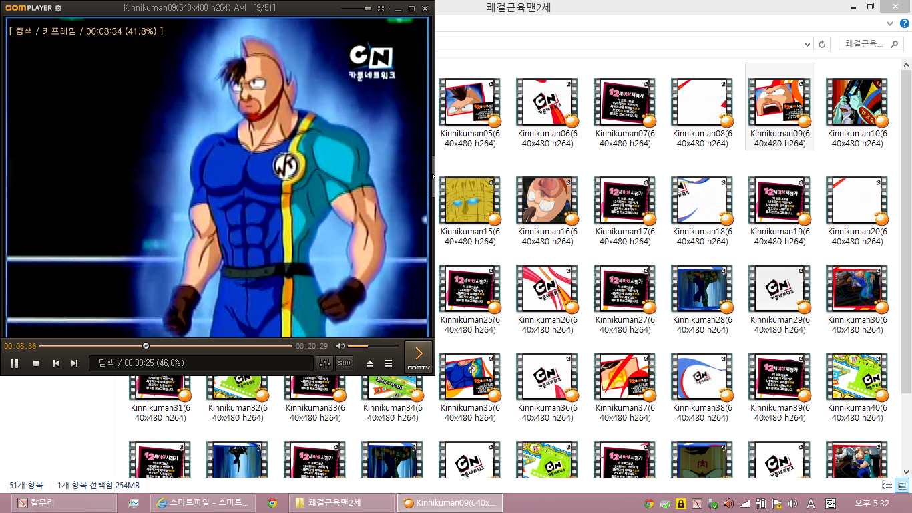Select the Kinnikuman09 video file

pos(779,107)
